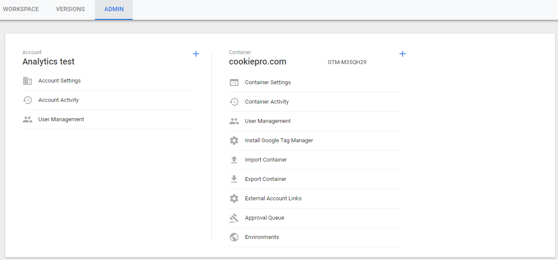Click the Environments globe icon

(x=234, y=237)
